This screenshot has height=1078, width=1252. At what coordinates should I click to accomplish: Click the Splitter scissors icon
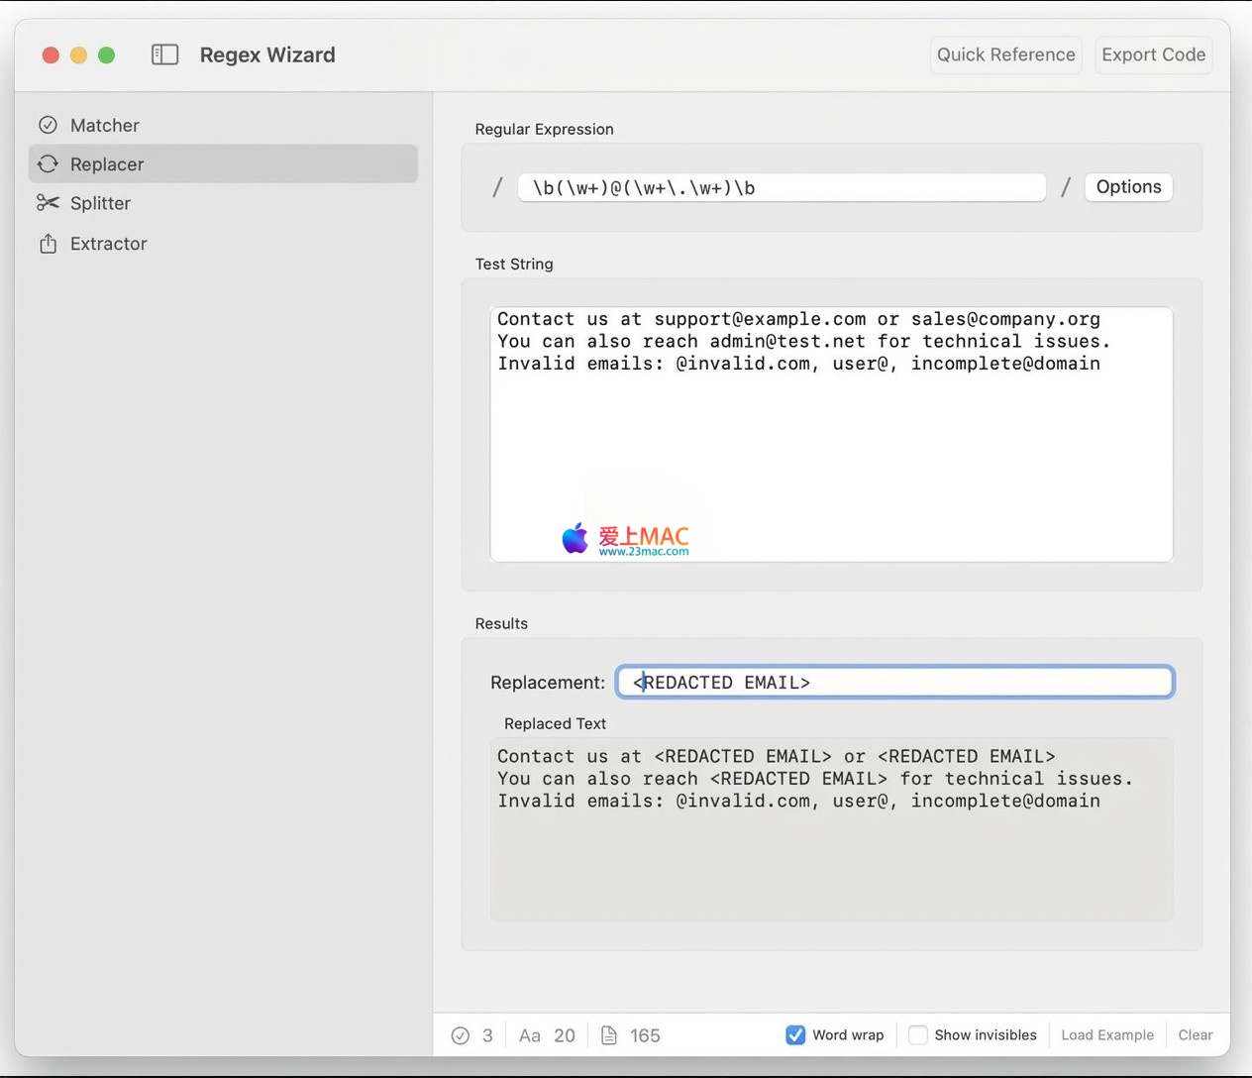(48, 203)
